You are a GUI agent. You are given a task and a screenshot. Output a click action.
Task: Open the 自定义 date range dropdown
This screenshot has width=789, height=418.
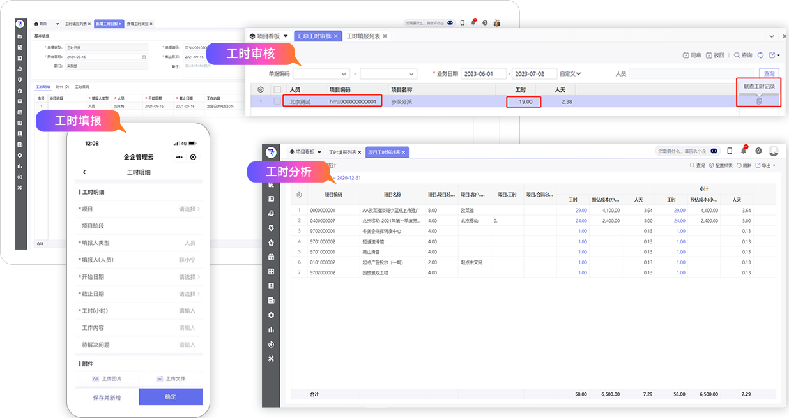click(x=570, y=73)
